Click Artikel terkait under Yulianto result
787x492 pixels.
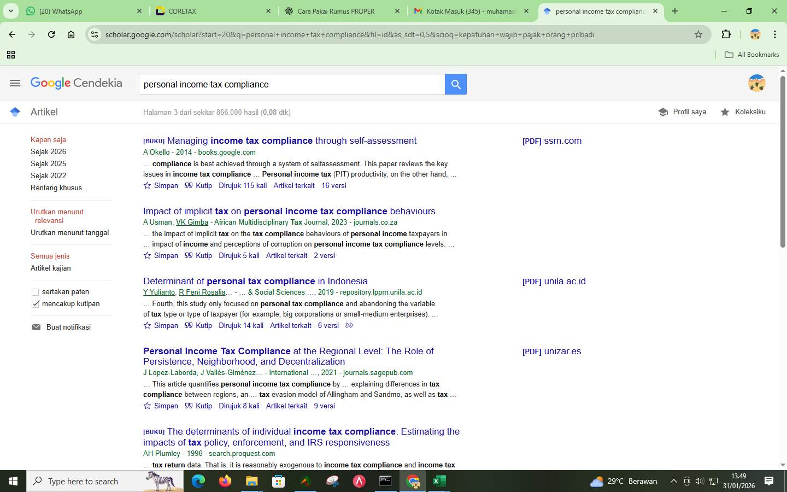[291, 325]
